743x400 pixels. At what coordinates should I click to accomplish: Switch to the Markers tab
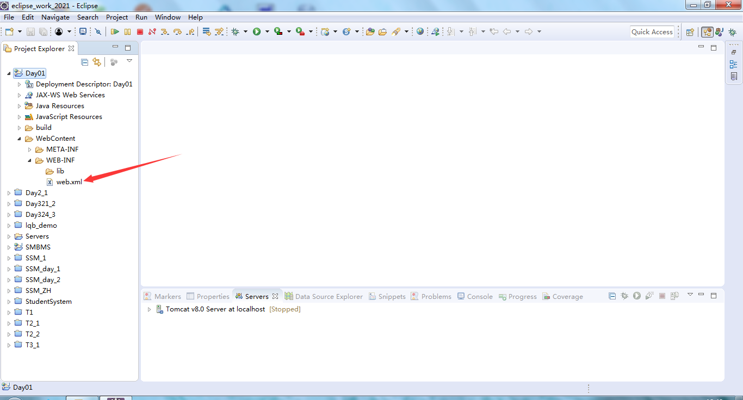click(162, 296)
